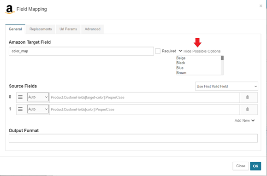Collapse Hide Possible Options list
This screenshot has height=176, width=267.
point(200,51)
